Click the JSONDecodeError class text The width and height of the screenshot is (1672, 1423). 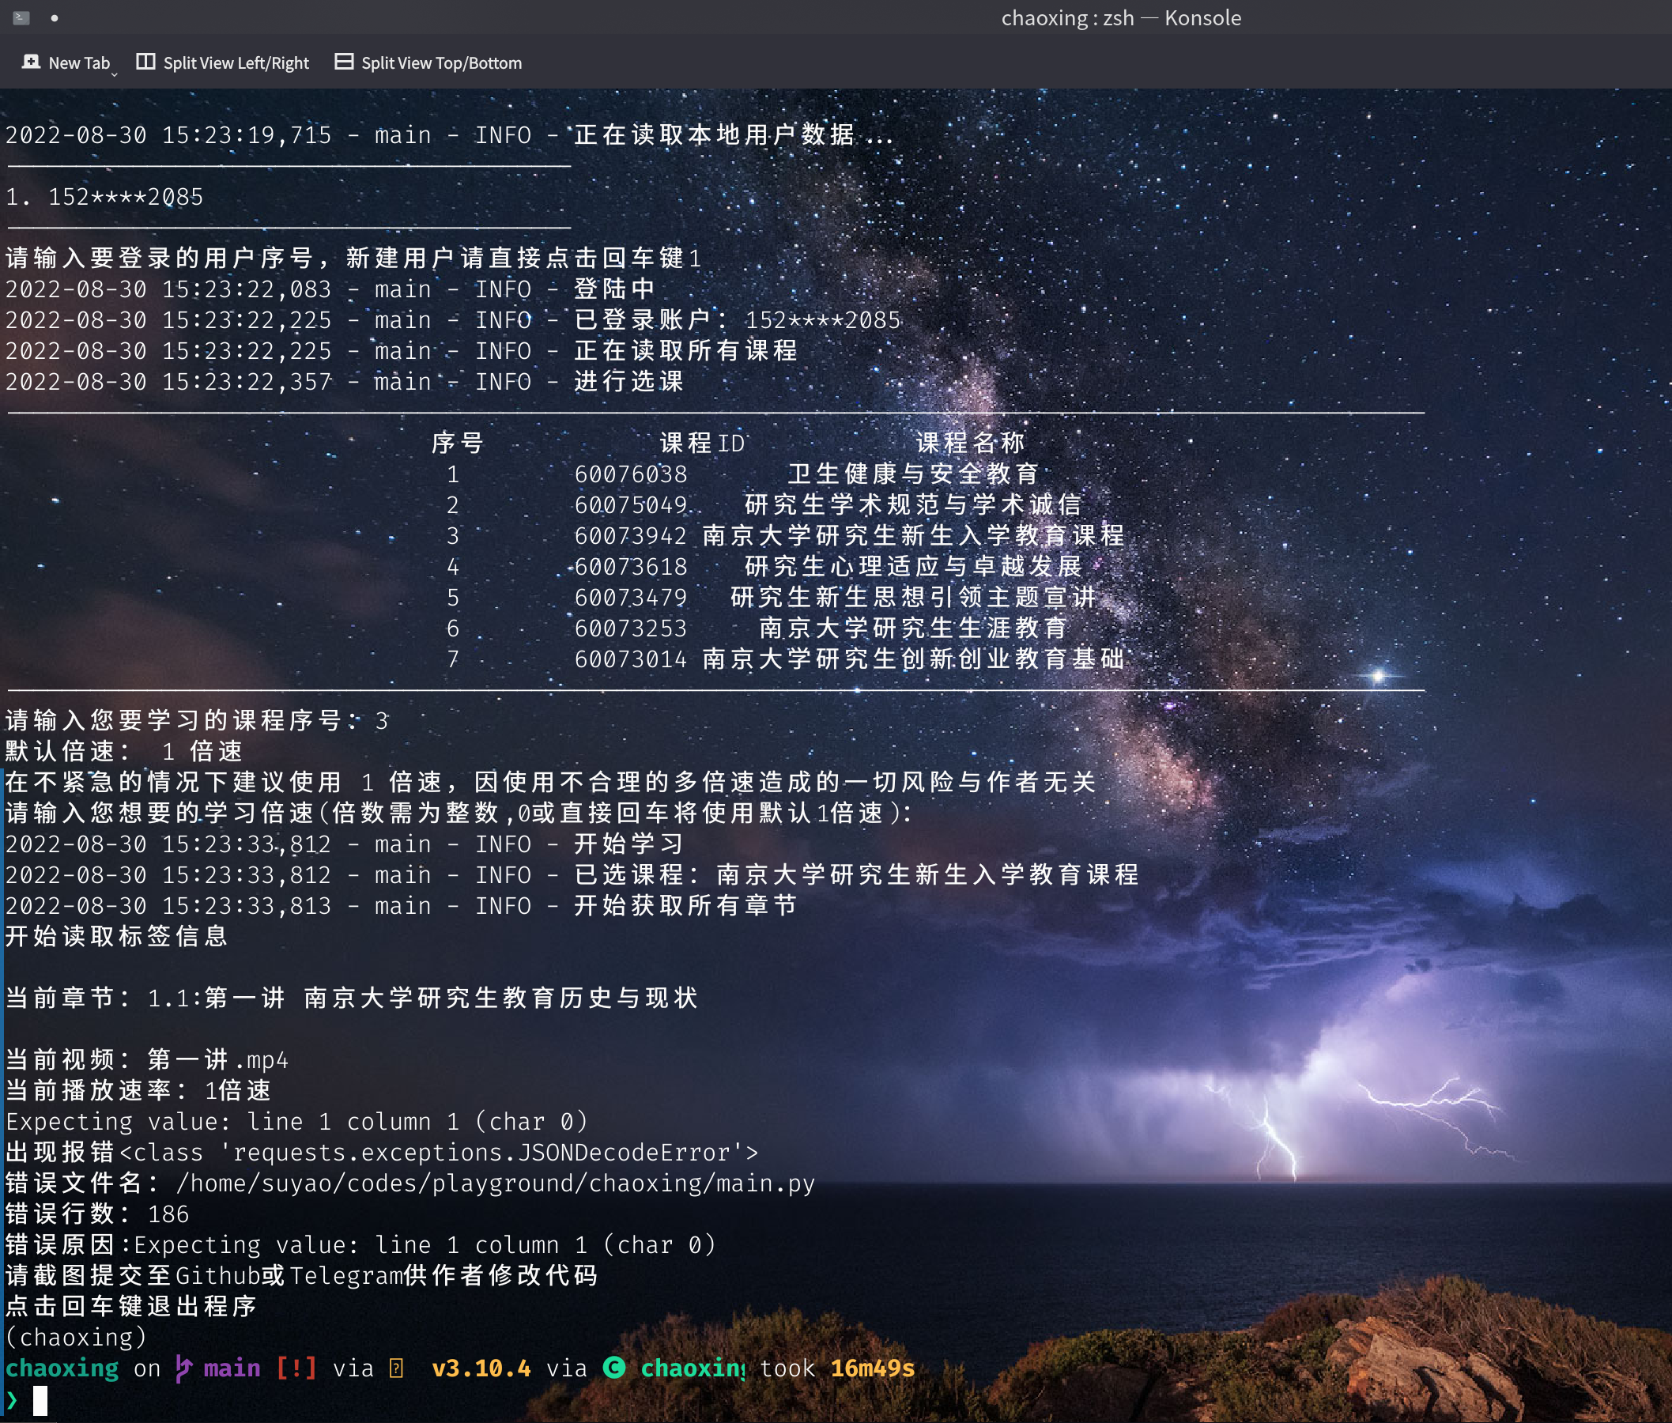(x=440, y=1153)
